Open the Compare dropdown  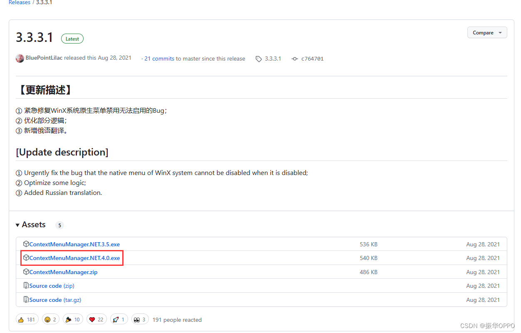pyautogui.click(x=487, y=33)
